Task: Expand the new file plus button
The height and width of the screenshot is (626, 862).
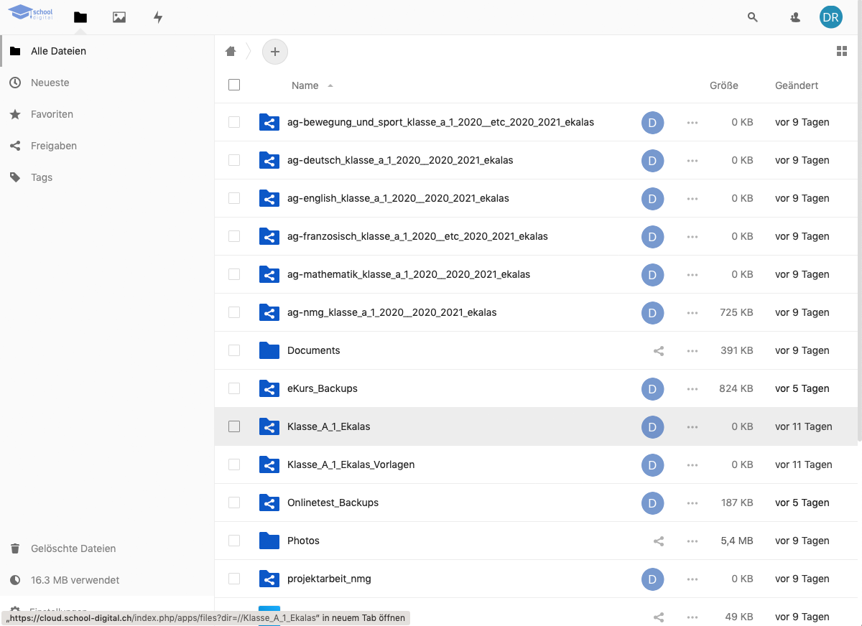Action: coord(274,52)
